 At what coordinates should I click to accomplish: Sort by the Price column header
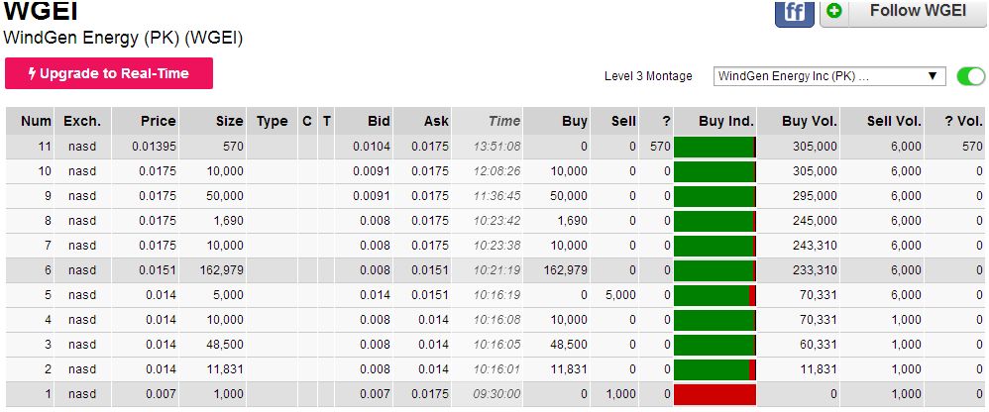click(x=146, y=121)
